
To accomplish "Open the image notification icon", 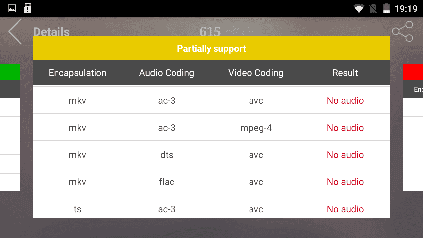I will 12,8.
